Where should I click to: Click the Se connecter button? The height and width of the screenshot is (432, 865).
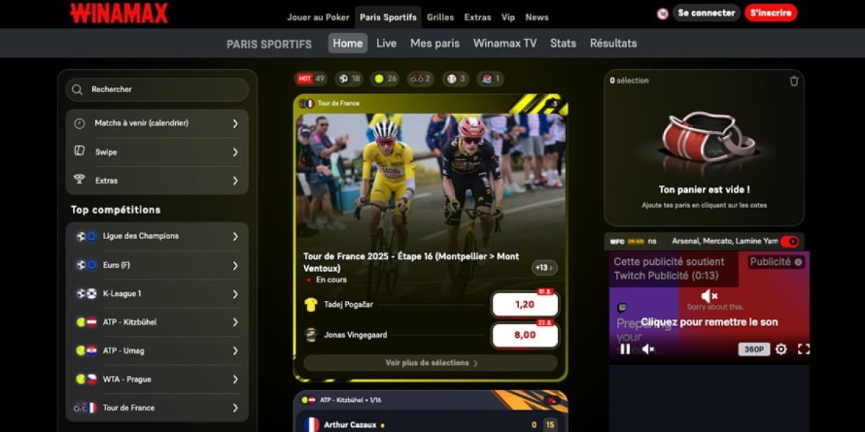[706, 13]
